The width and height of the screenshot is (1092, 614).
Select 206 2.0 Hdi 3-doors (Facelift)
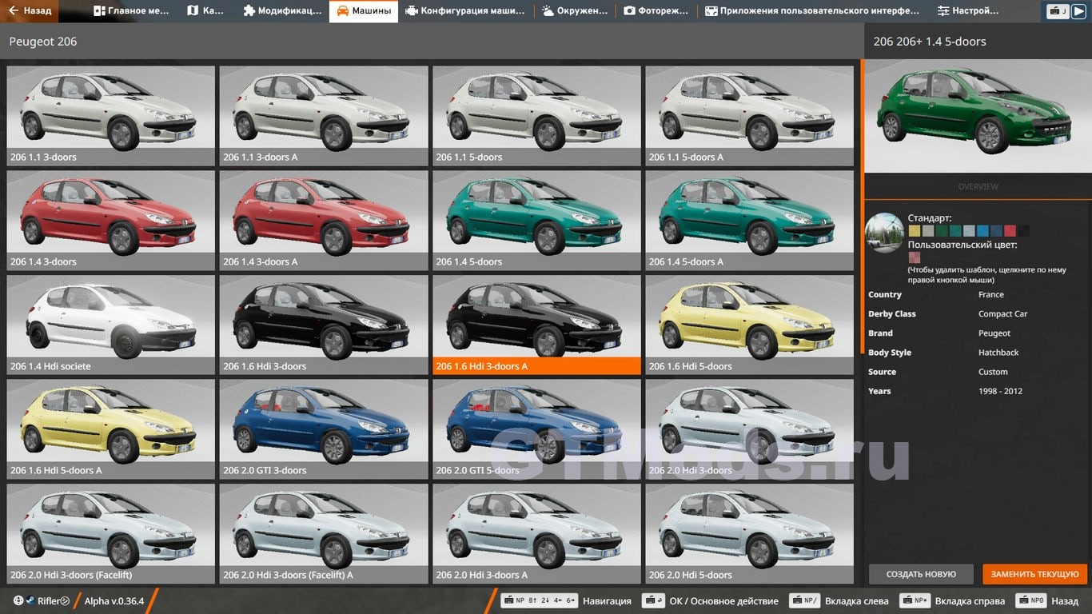click(x=111, y=533)
